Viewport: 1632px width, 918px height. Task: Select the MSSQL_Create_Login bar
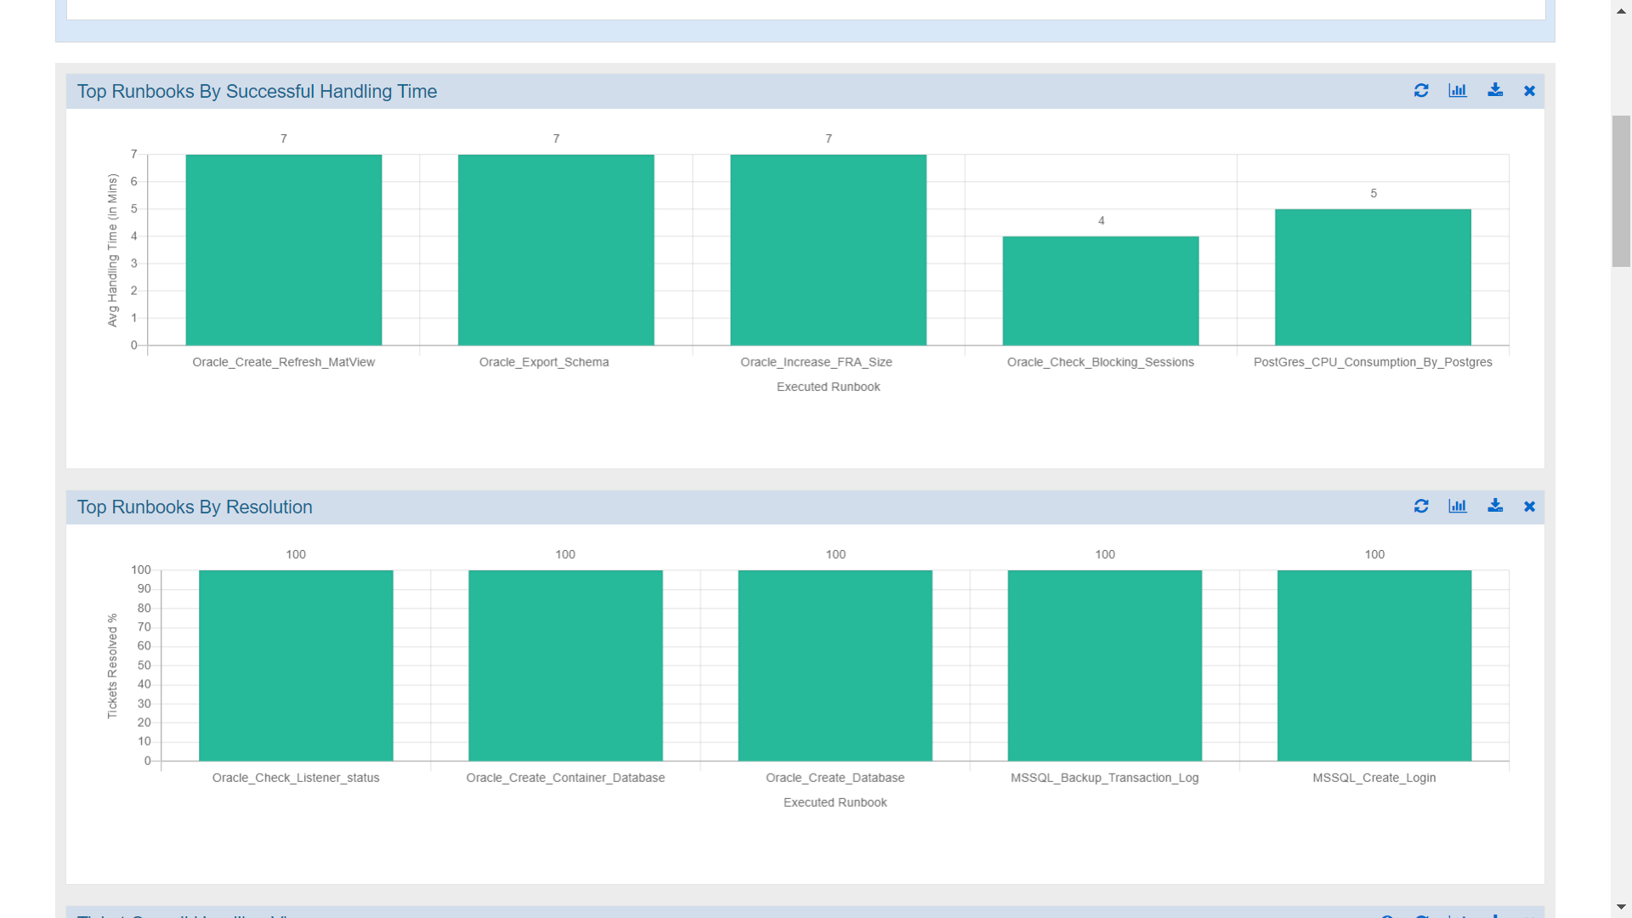pos(1374,666)
